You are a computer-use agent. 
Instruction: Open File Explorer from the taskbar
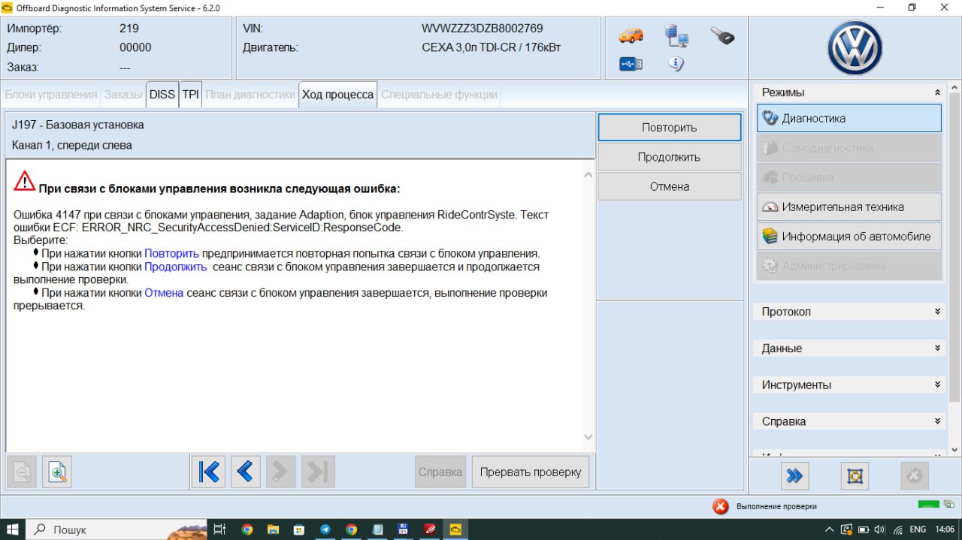(273, 529)
